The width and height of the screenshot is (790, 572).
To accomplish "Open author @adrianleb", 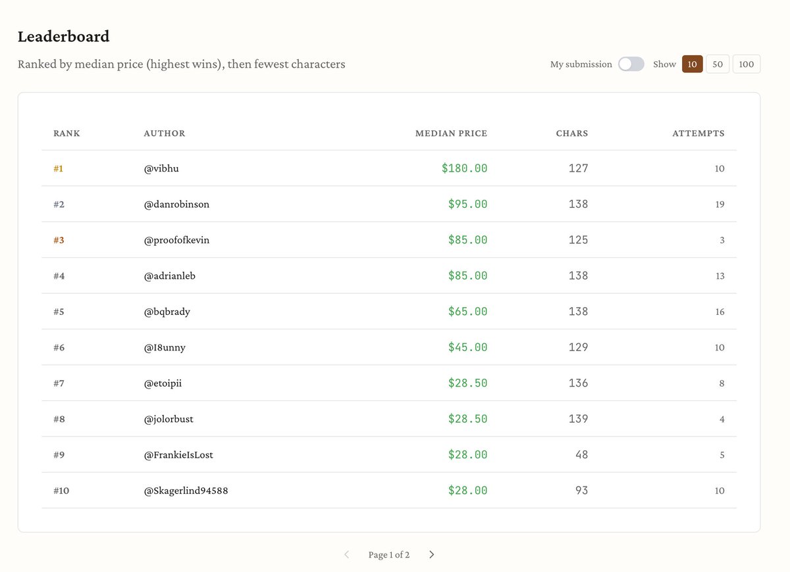I will pyautogui.click(x=169, y=276).
